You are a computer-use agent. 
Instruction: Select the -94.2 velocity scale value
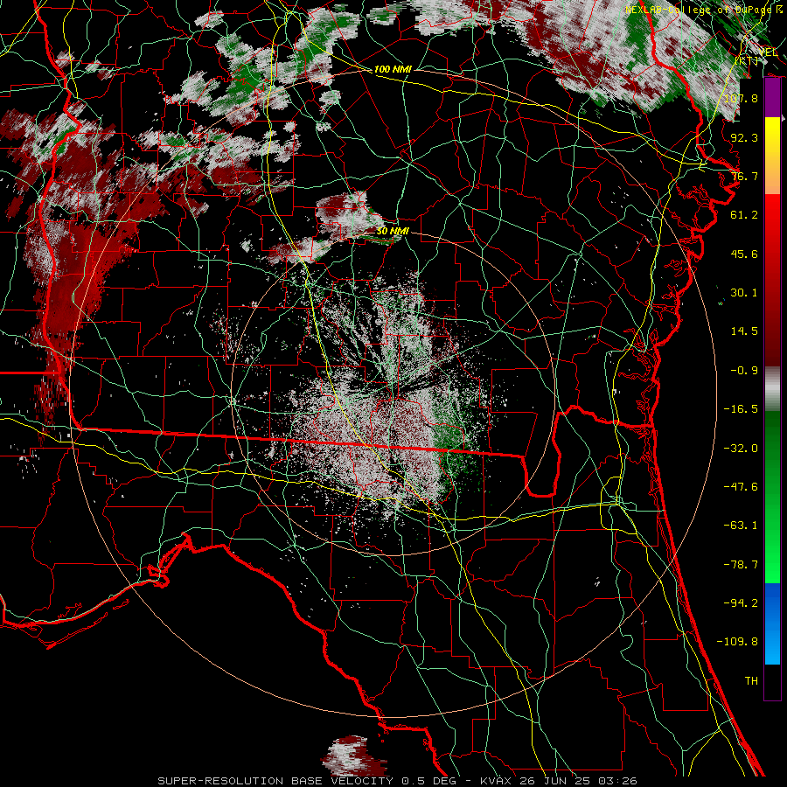point(741,603)
